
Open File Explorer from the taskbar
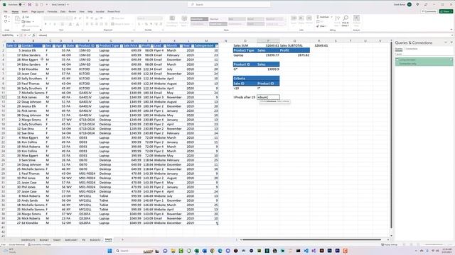[x=173, y=251]
